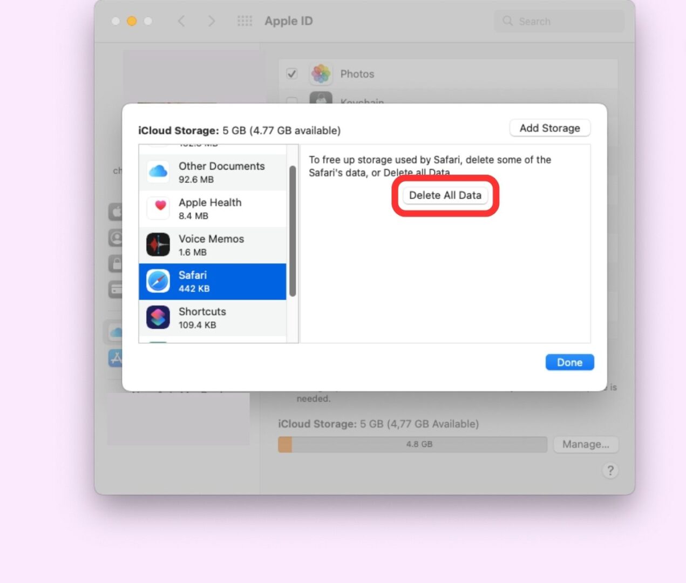Click the Overview Apple icon in the sidebar
This screenshot has height=583, width=686.
[116, 212]
